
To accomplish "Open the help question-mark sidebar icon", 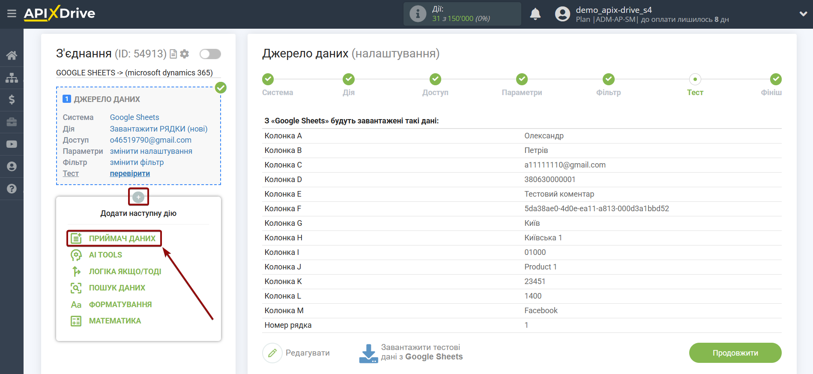I will (x=12, y=189).
